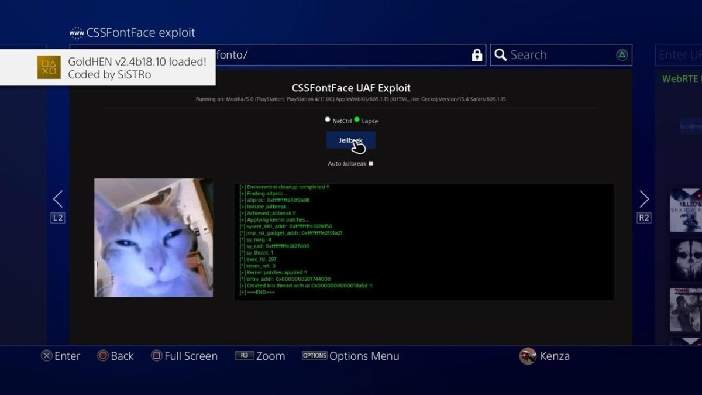Click the cat image thumbnail
702x395 pixels.
tap(153, 238)
